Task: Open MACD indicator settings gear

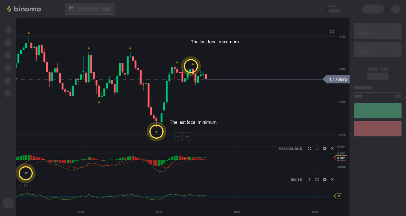Action: pyautogui.click(x=325, y=148)
